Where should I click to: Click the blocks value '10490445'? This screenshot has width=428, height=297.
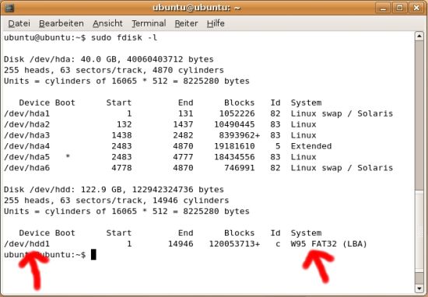[234, 124]
